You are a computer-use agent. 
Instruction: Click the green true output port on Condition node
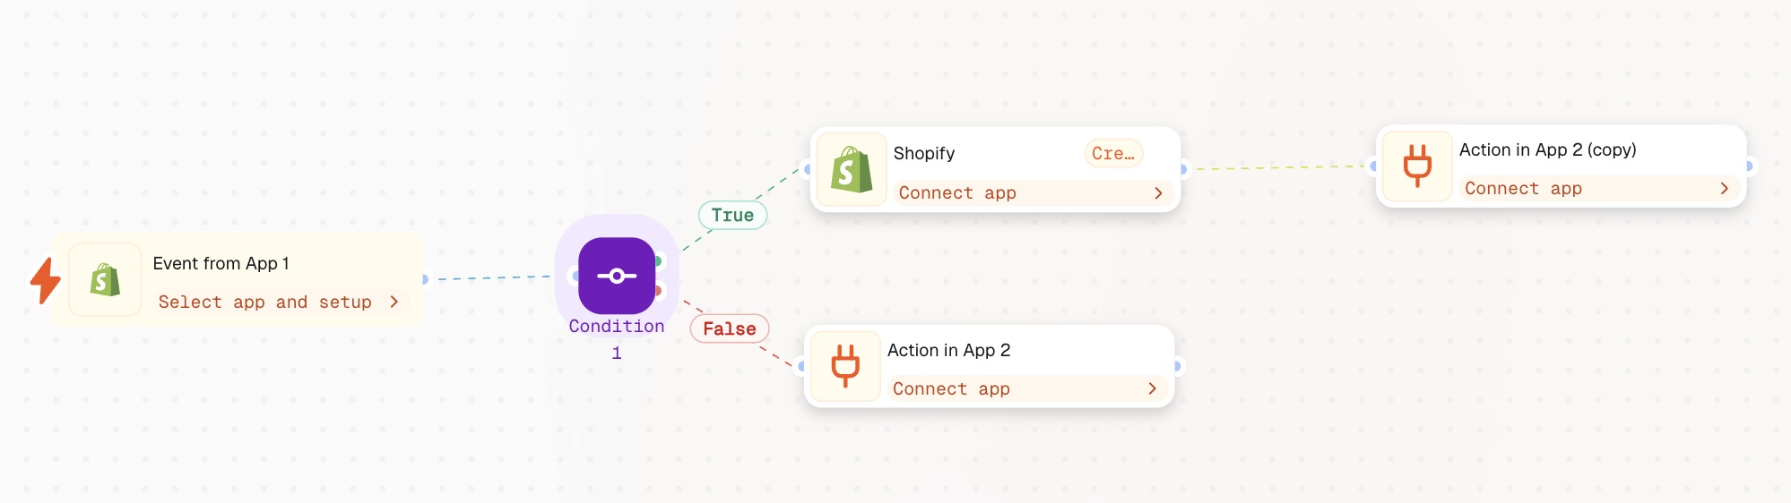point(658,261)
